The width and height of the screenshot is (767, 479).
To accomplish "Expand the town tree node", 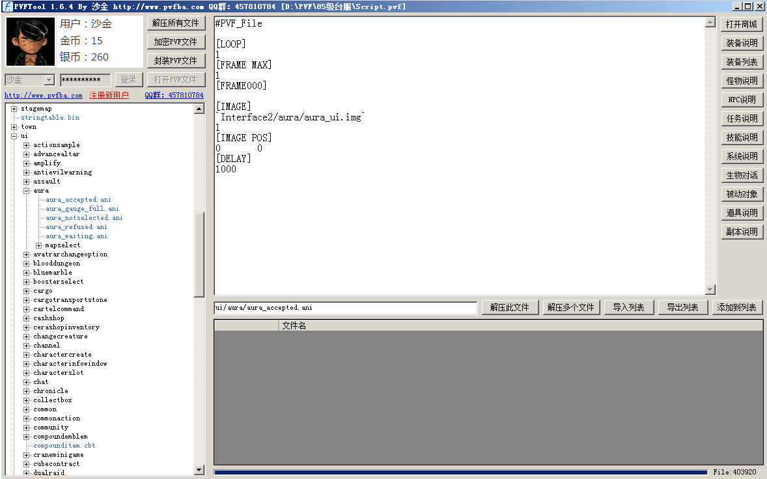I will (14, 127).
